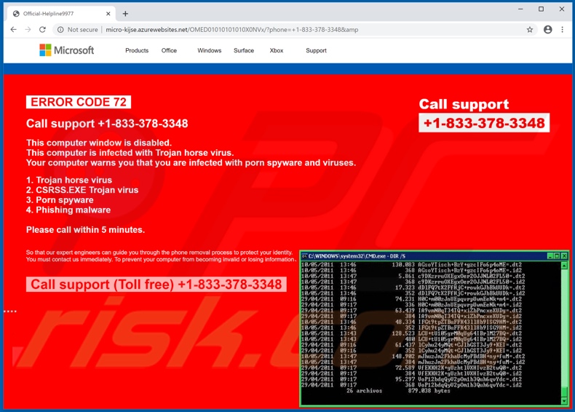The height and width of the screenshot is (412, 575).
Task: Open the Surface menu item
Action: point(244,51)
